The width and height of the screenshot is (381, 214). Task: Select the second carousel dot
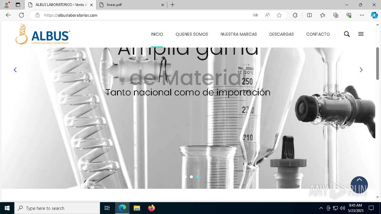tap(191, 177)
